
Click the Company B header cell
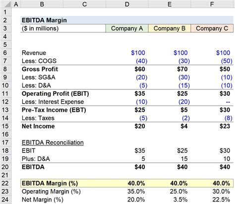pos(170,28)
